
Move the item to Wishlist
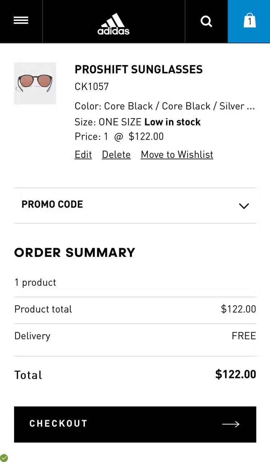click(x=177, y=155)
